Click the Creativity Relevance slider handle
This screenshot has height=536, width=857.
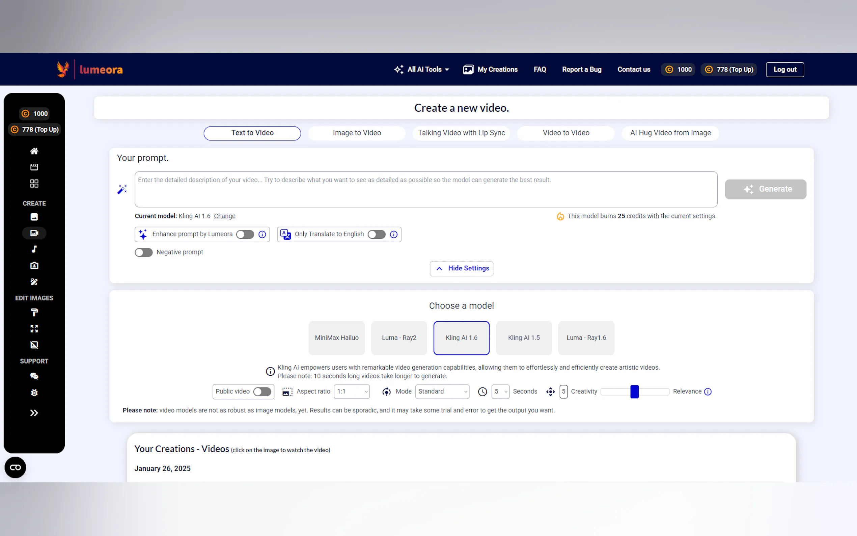point(634,391)
